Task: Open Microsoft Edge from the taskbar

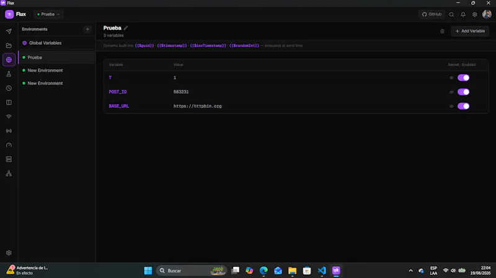Action: pos(263,271)
